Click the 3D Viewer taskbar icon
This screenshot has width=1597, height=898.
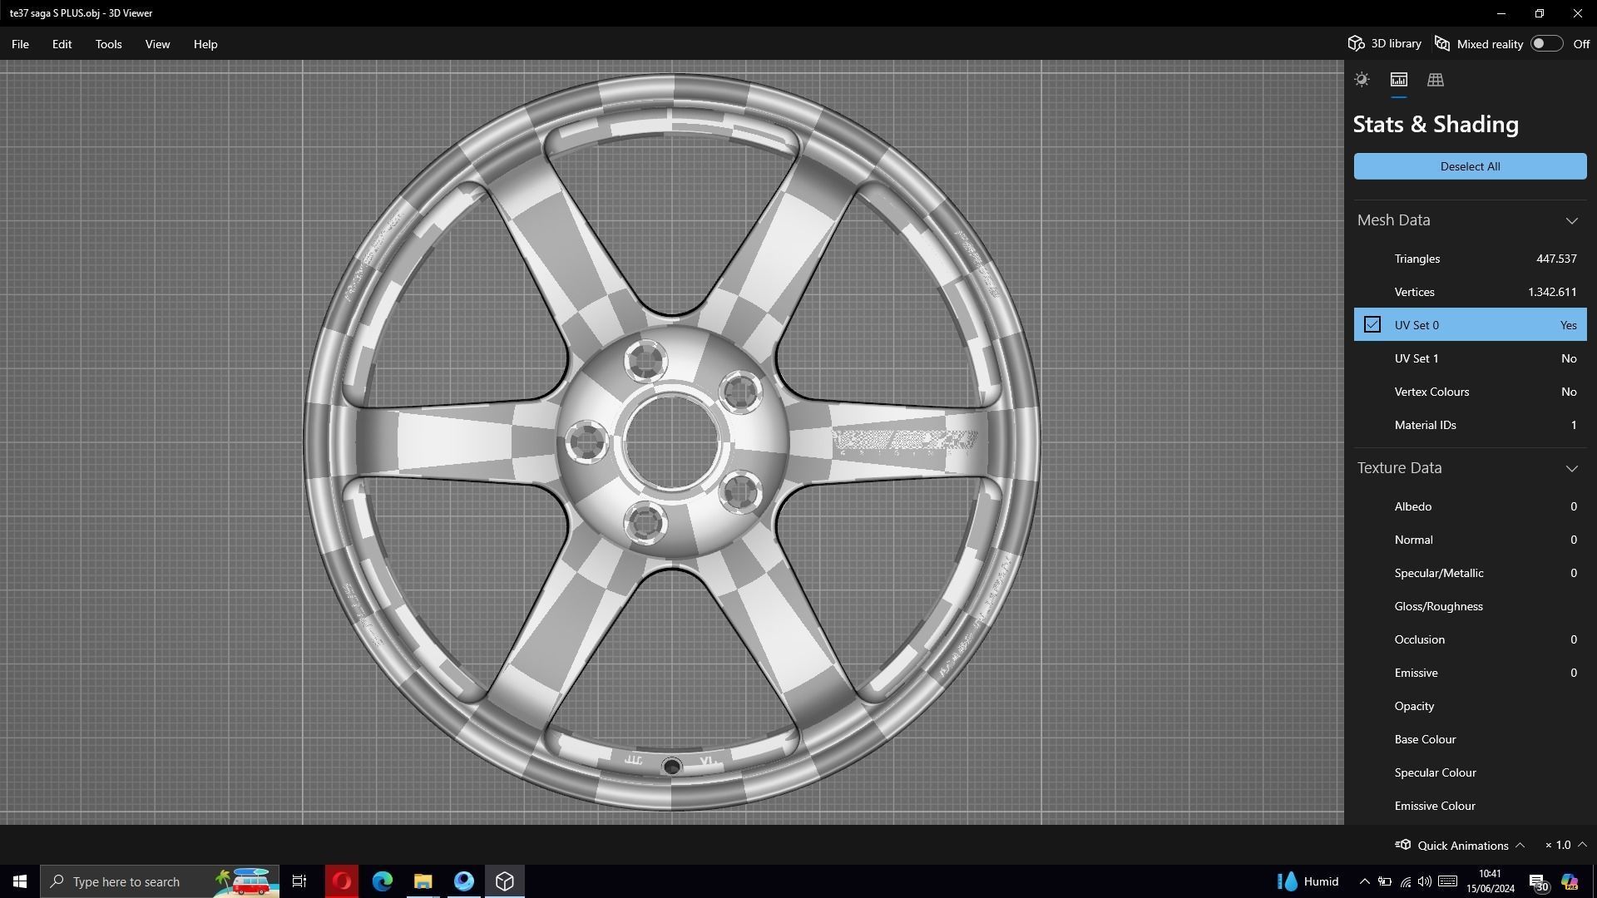505,881
